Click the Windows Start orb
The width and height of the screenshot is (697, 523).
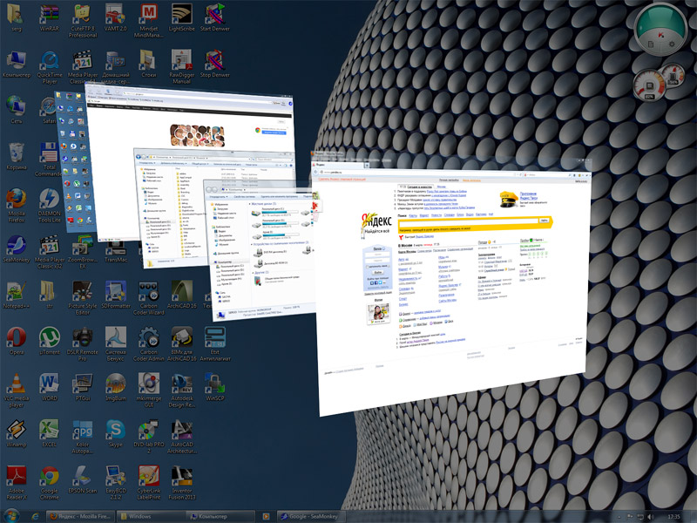point(10,516)
